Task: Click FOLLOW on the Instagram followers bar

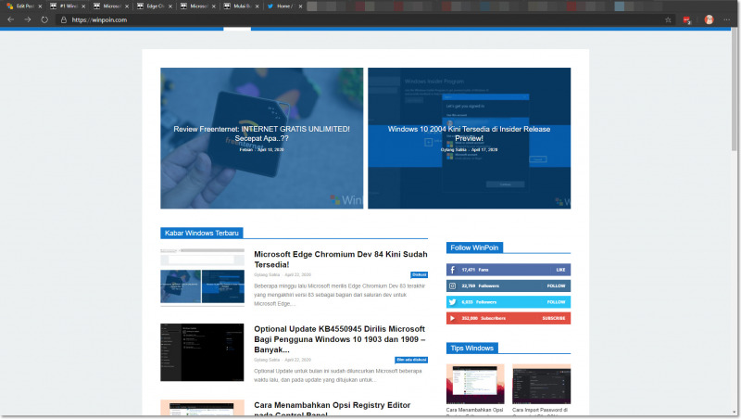Action: click(x=557, y=286)
